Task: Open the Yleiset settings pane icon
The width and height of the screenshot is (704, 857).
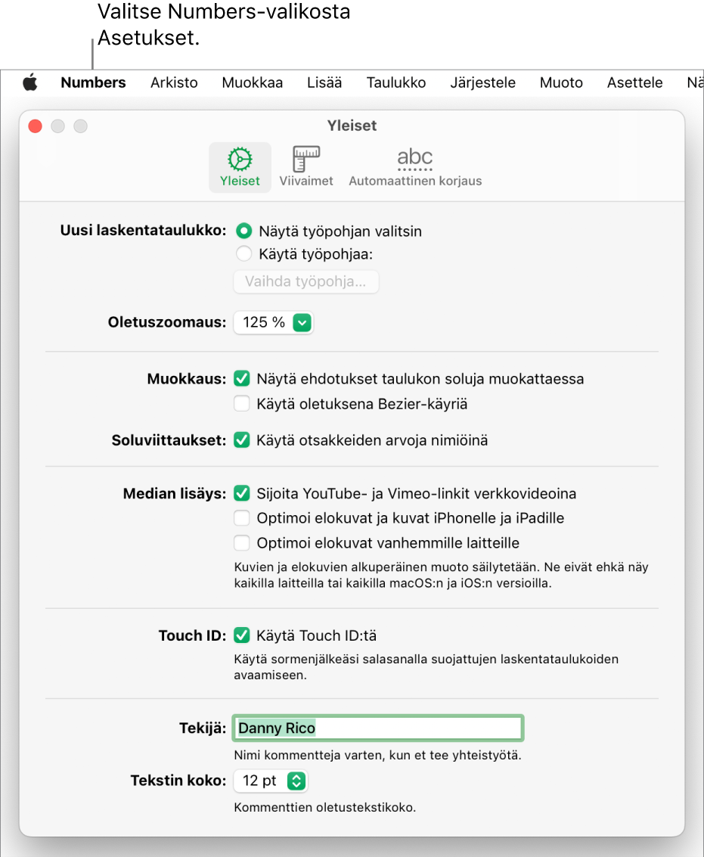Action: 240,166
